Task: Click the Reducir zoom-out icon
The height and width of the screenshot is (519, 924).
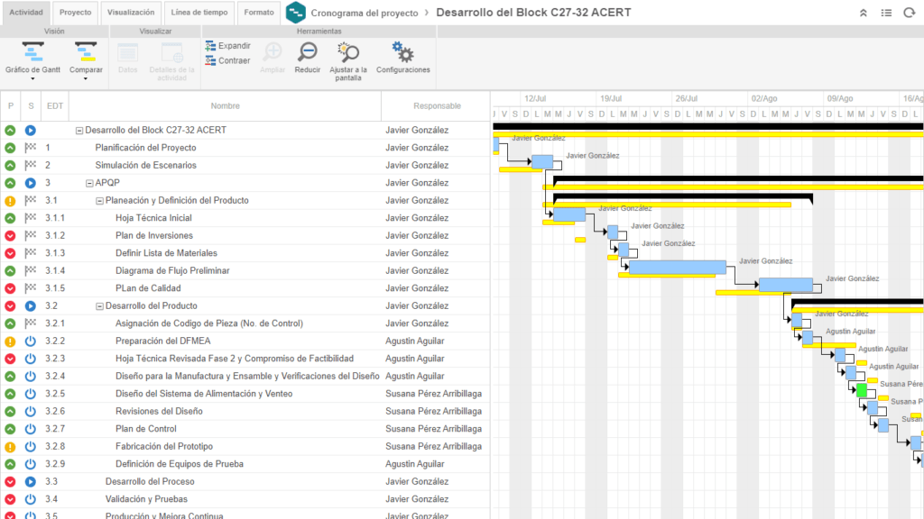Action: click(x=308, y=52)
